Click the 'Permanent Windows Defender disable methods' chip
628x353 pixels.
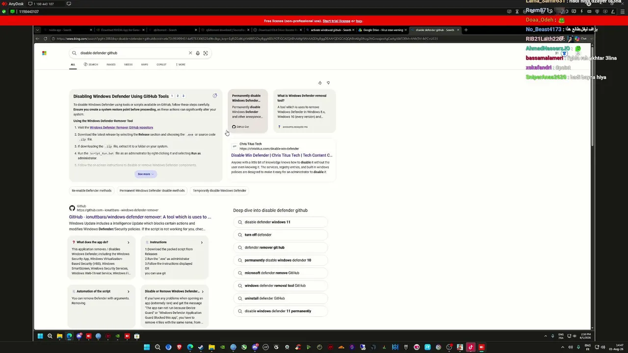click(x=152, y=191)
